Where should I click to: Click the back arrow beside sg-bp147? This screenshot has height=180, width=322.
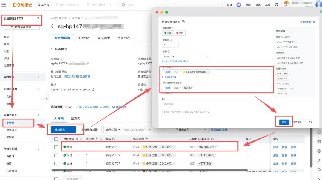(53, 26)
